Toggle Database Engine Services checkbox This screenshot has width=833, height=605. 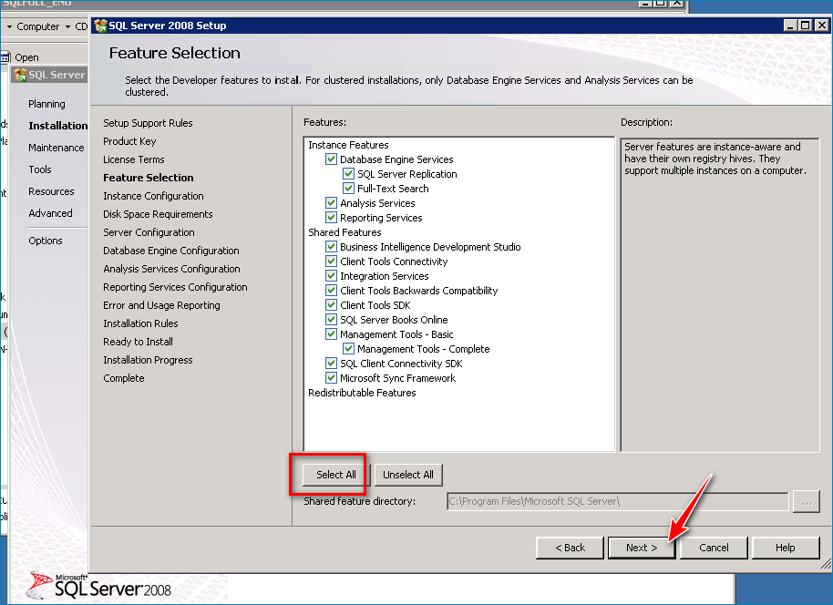(331, 159)
